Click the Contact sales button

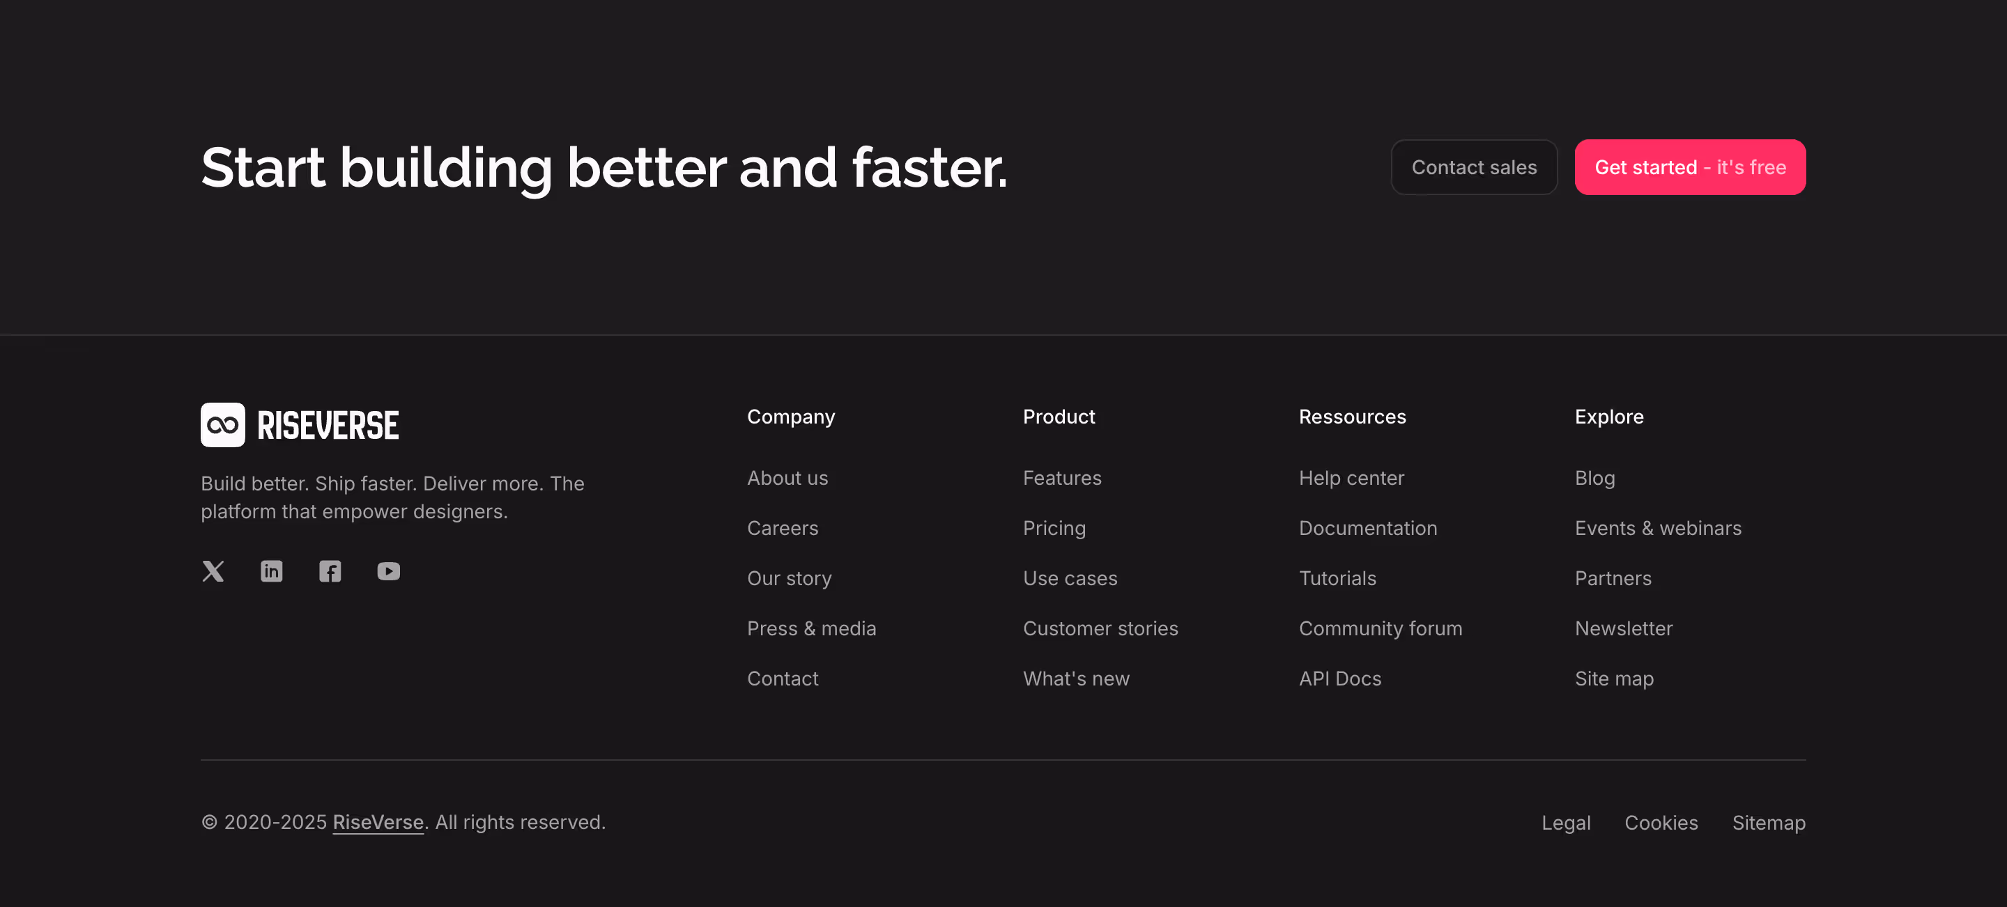1474,166
